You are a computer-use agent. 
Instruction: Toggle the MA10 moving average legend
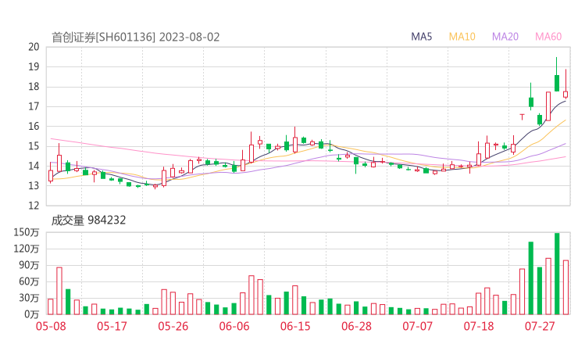[x=462, y=37]
